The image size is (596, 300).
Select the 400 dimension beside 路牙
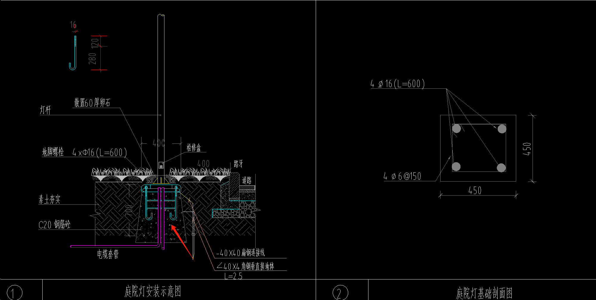pos(203,163)
